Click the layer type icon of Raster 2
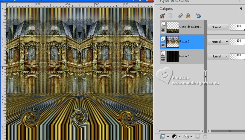245x140 pixels. (163, 39)
